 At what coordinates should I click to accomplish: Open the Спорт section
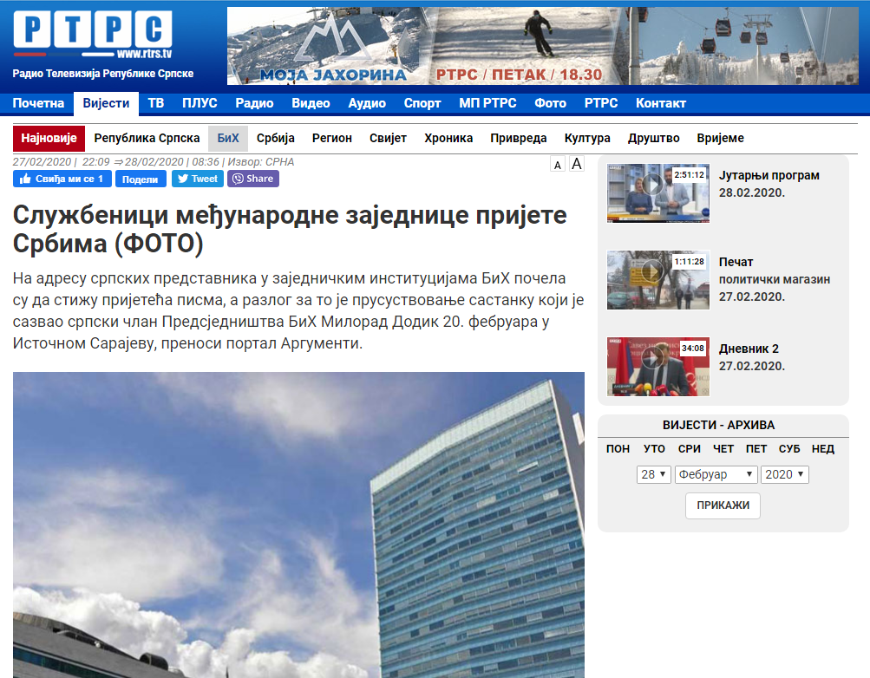click(422, 103)
